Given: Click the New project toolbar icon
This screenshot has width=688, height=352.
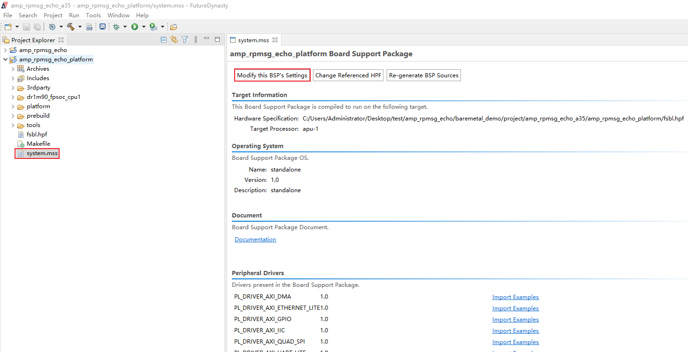Looking at the screenshot, I should (x=8, y=27).
